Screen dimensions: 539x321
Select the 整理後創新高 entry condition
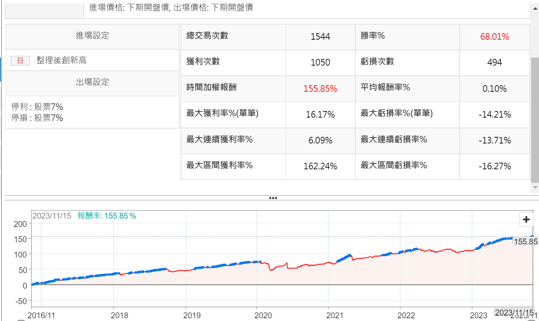[x=61, y=60]
